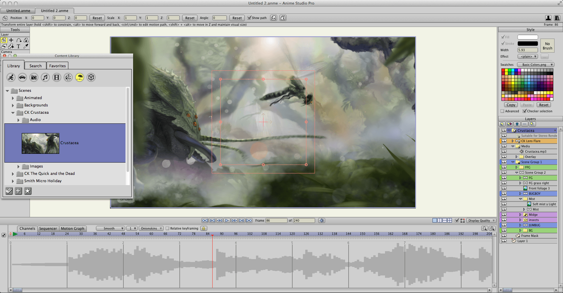This screenshot has height=293, width=563.
Task: Click the white Fill color swatch
Action: [x=528, y=37]
